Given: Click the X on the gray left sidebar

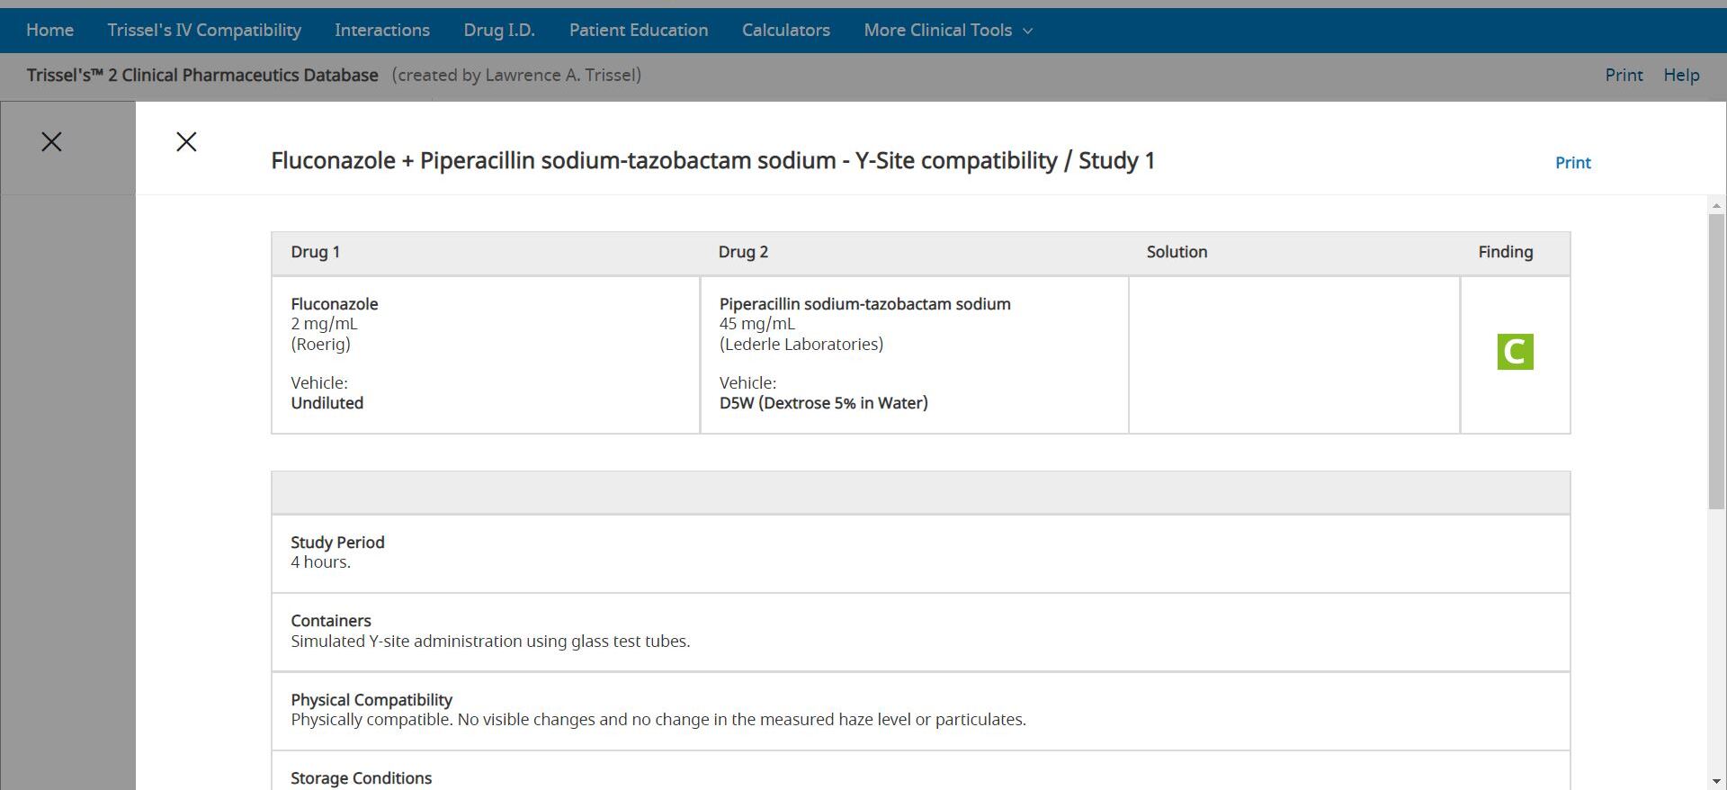Looking at the screenshot, I should tap(51, 142).
